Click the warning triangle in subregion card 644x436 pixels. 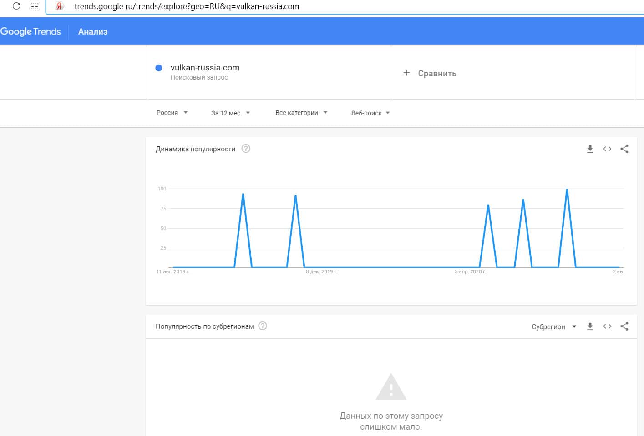pyautogui.click(x=391, y=387)
